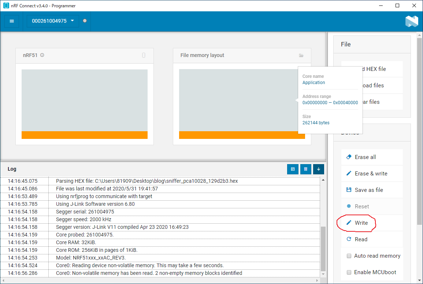This screenshot has height=284, width=423.
Task: Click tooltip address range 0x00000000 — 0x00040000
Action: [330, 103]
